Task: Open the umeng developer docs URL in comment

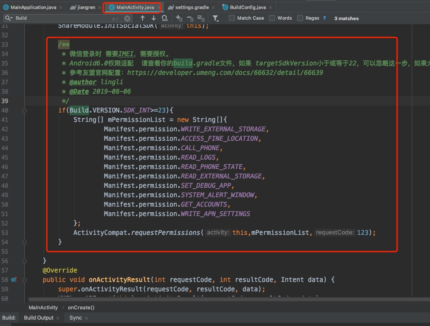Action: (225, 72)
